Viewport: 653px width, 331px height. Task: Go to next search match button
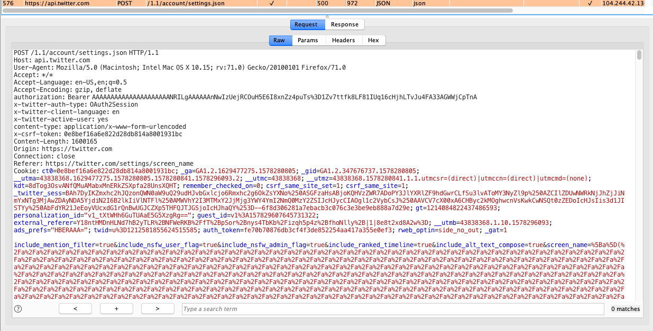tap(158, 309)
